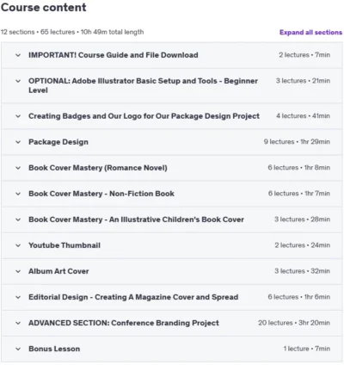Viewport: 344px width, 365px height.
Task: Expand chevron for Editorial Design section
Action: (x=18, y=297)
